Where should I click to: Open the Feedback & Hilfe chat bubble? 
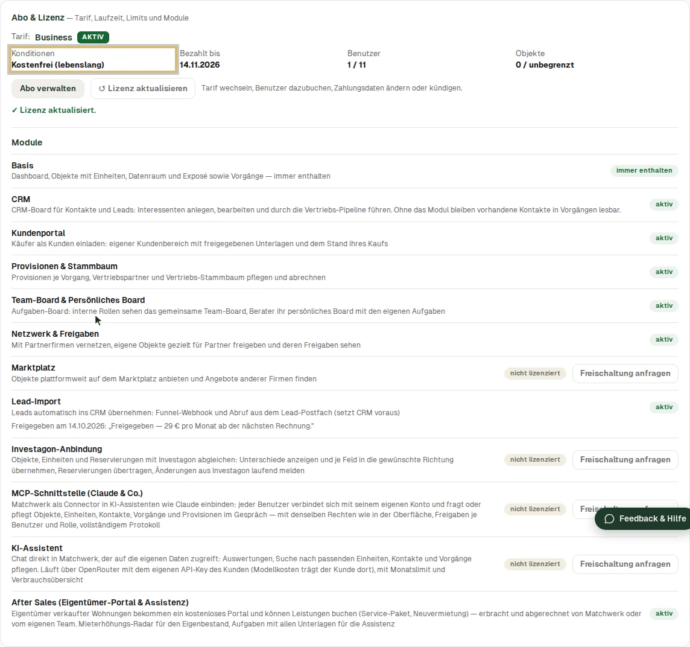tap(642, 518)
